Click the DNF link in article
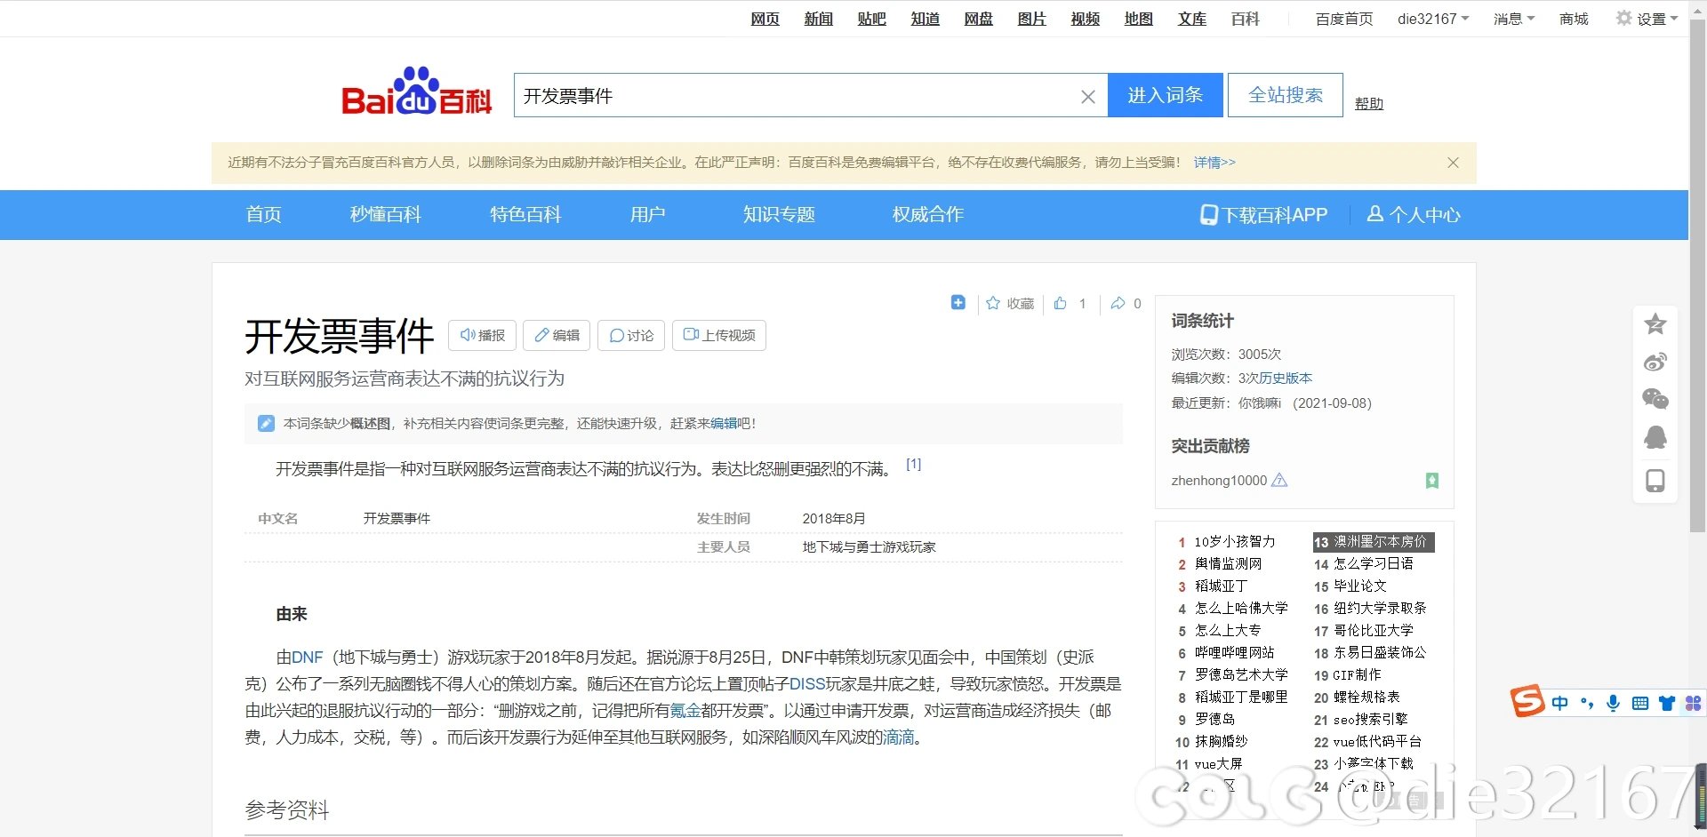The image size is (1707, 837). point(308,658)
